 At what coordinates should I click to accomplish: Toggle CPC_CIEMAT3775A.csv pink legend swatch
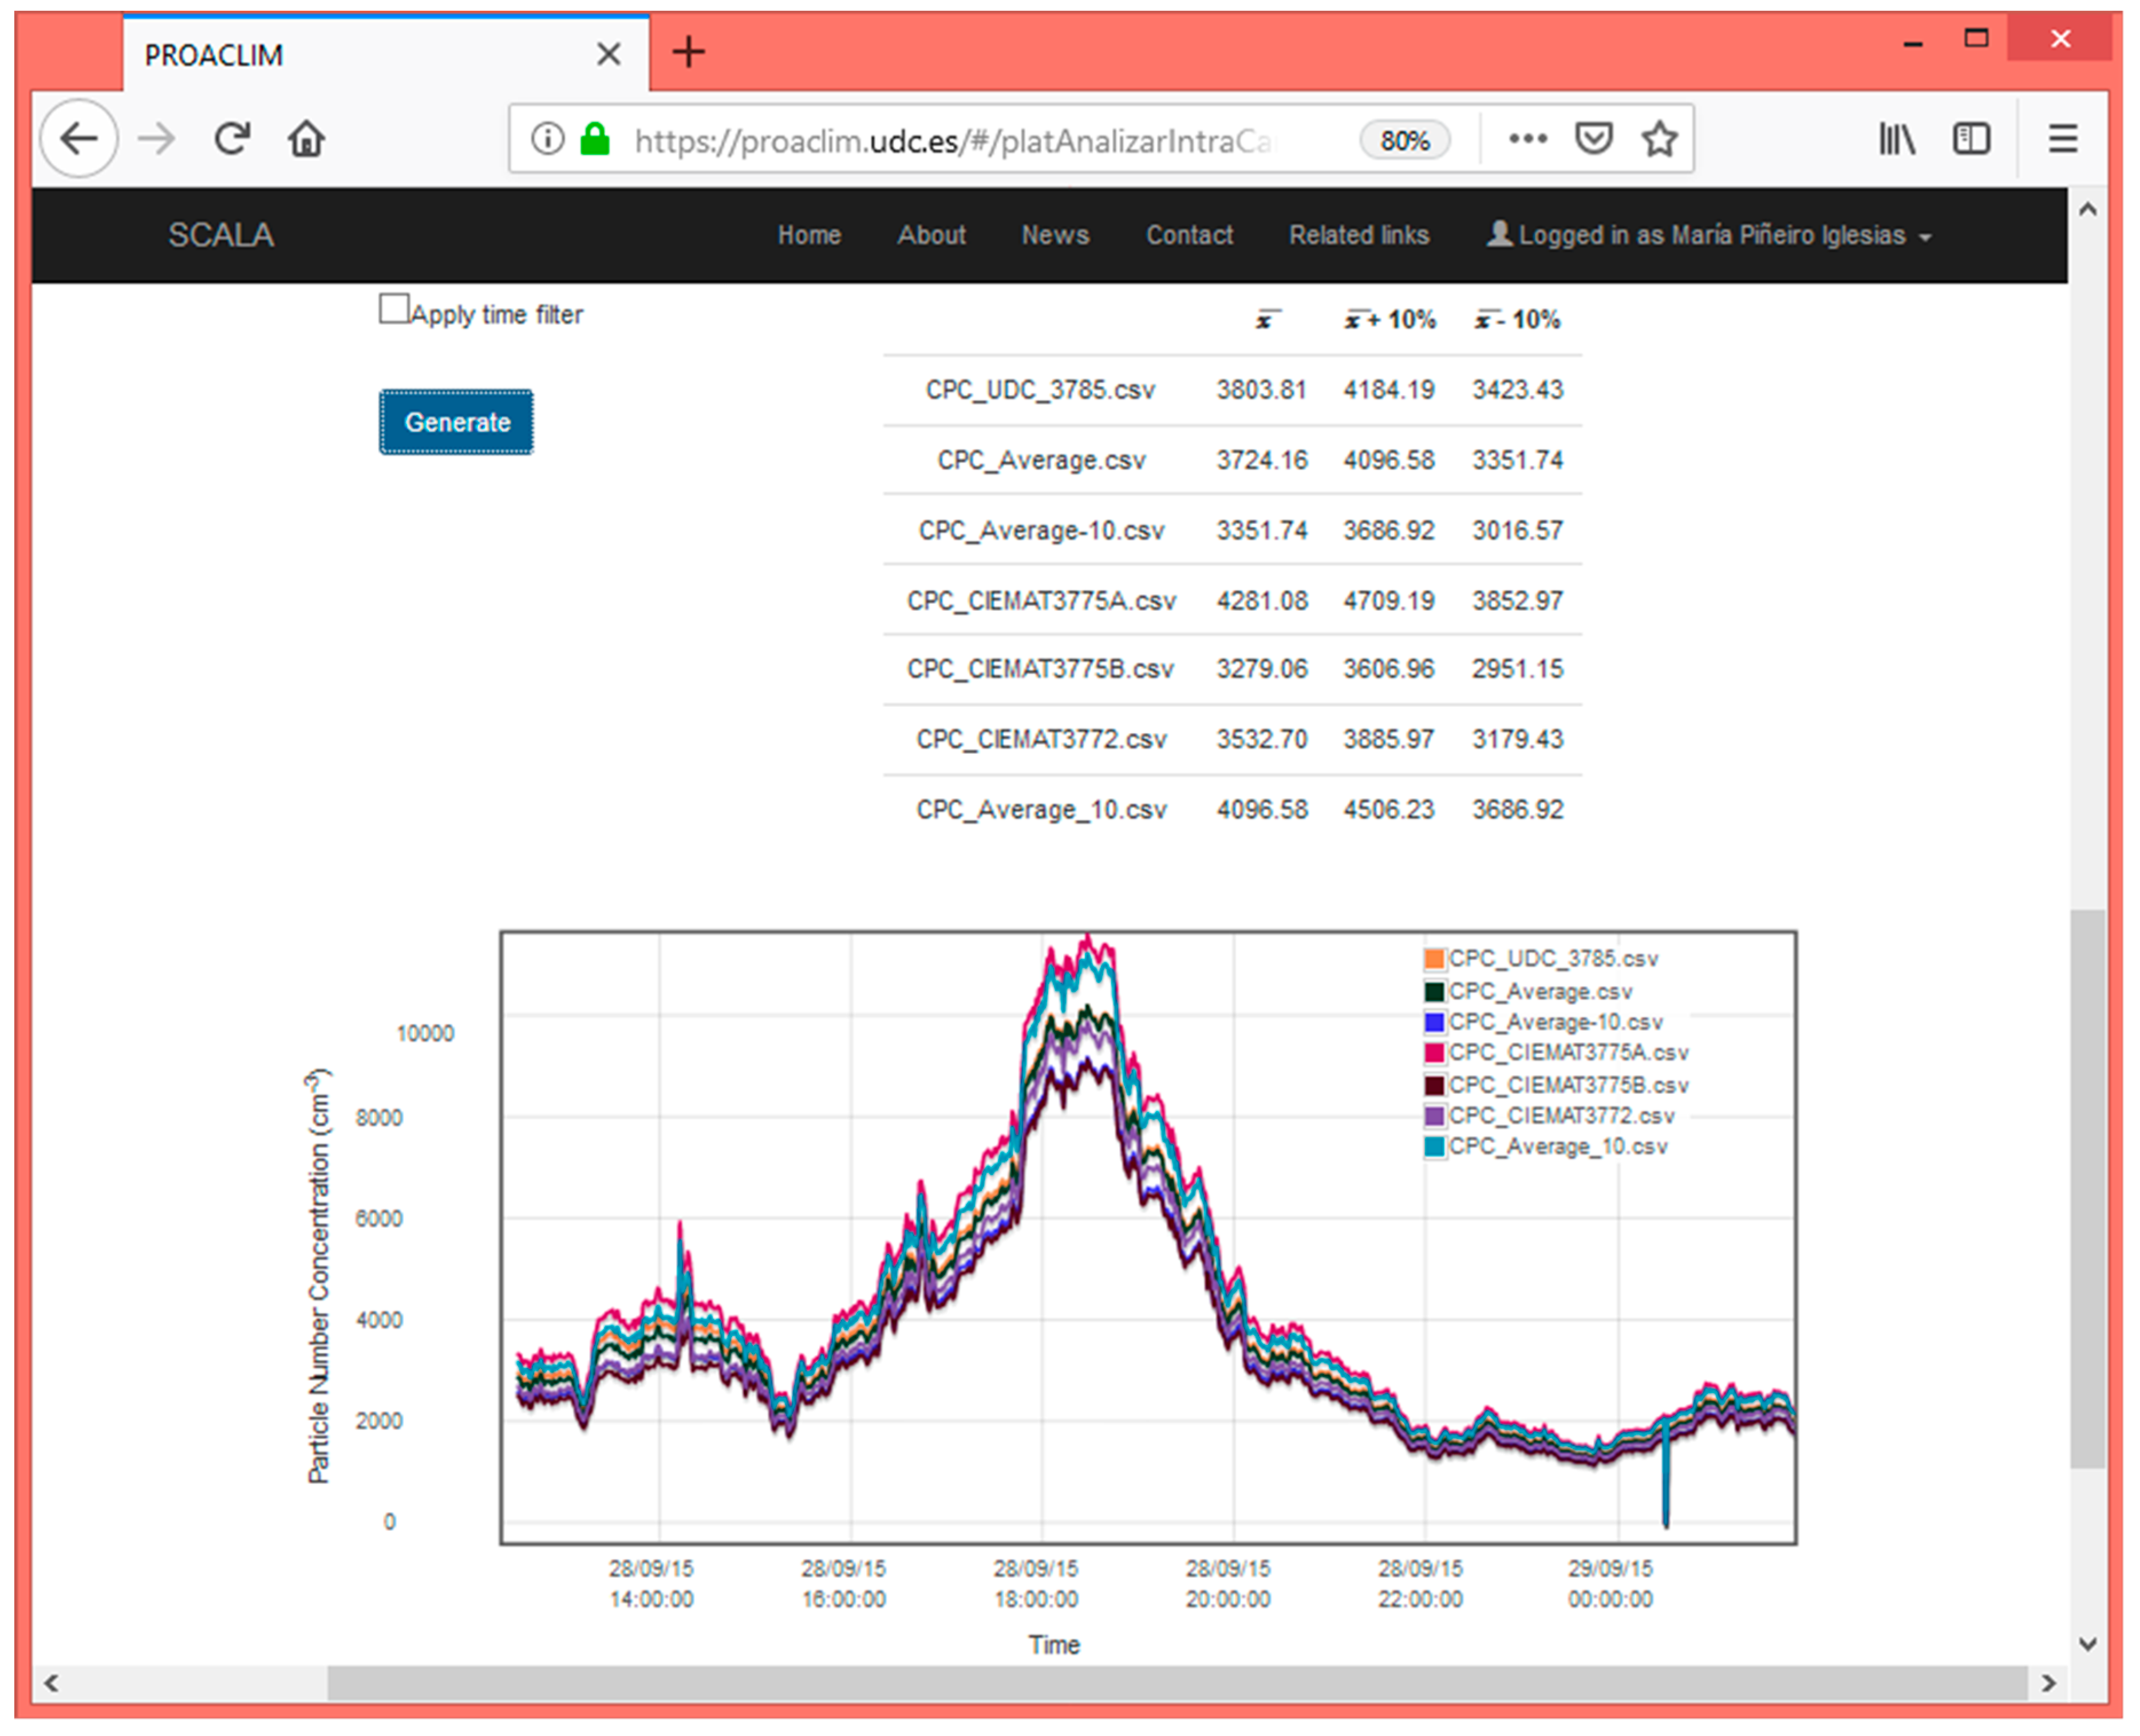(1434, 1053)
